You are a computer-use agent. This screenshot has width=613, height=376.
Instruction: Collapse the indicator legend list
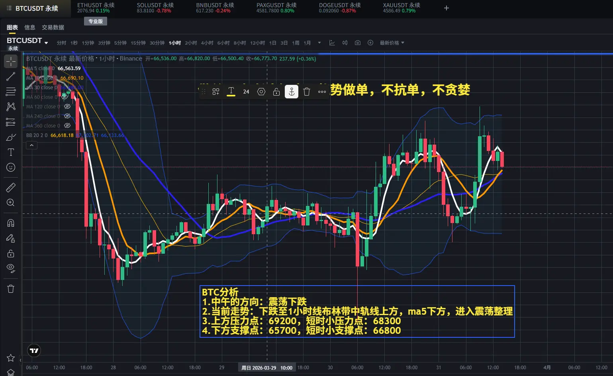tap(31, 145)
